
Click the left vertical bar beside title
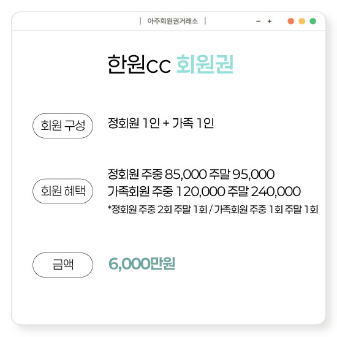(140, 21)
